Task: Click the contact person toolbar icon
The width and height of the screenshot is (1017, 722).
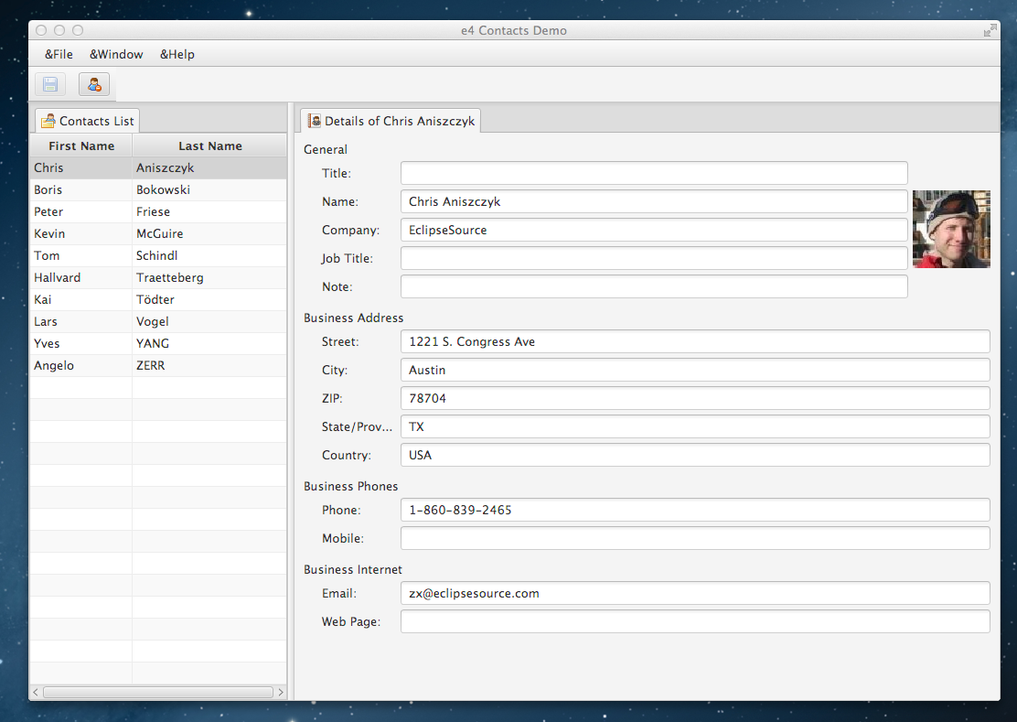Action: tap(94, 85)
